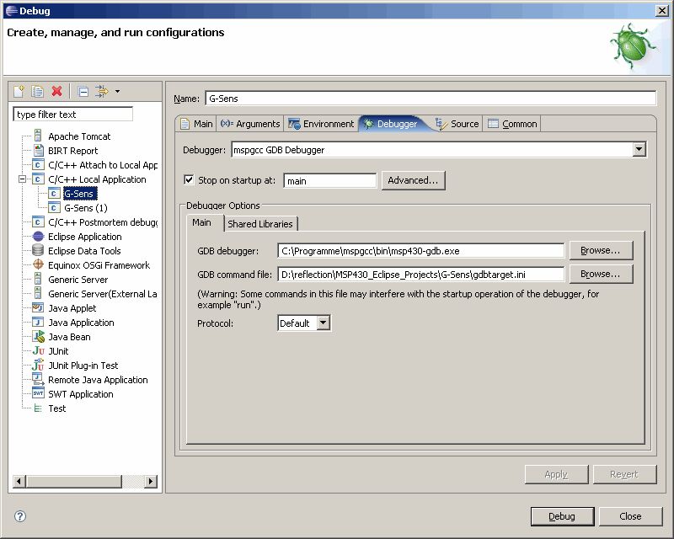Switch to the Environment tab
This screenshot has width=674, height=539.
tap(321, 124)
